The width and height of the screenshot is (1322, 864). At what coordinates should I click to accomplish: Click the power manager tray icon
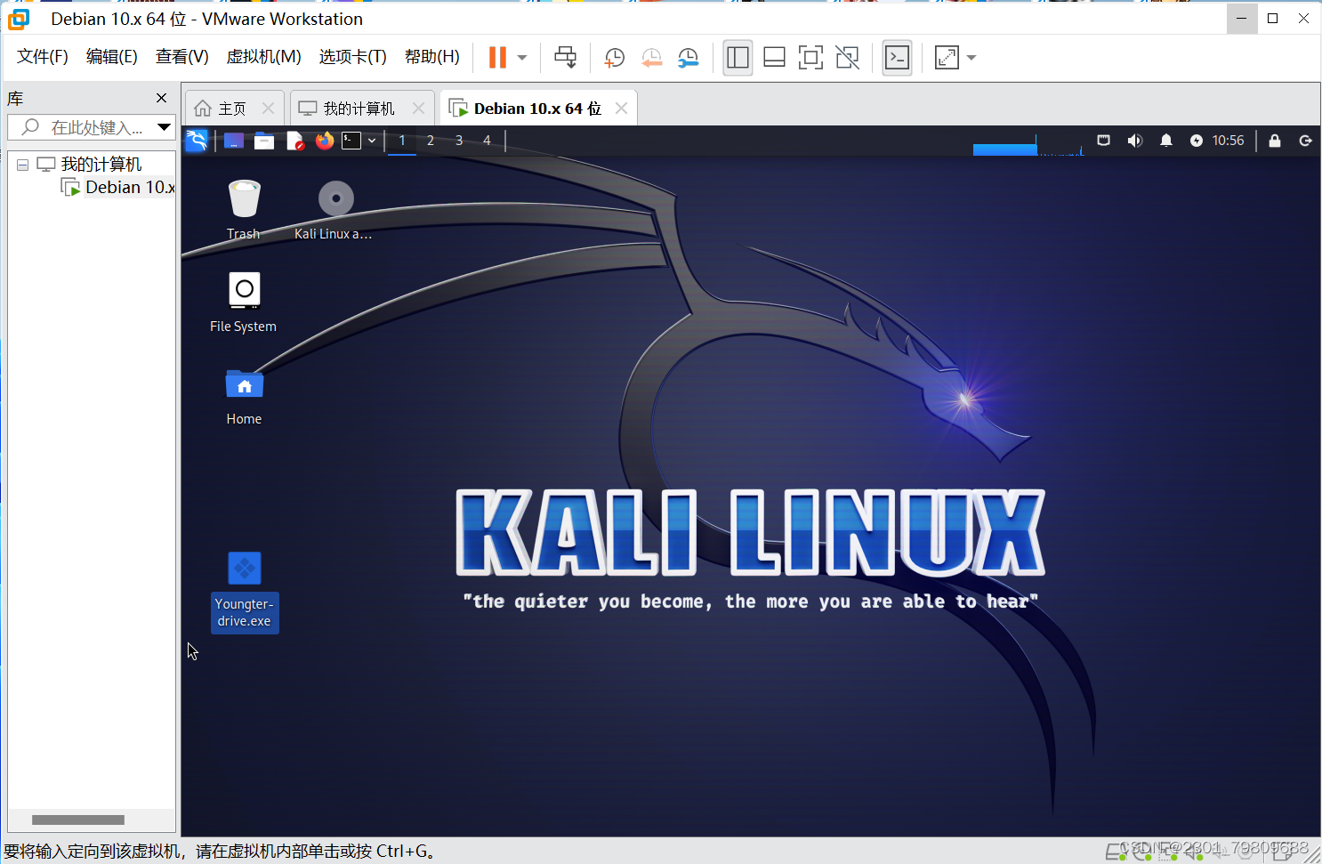(1197, 141)
